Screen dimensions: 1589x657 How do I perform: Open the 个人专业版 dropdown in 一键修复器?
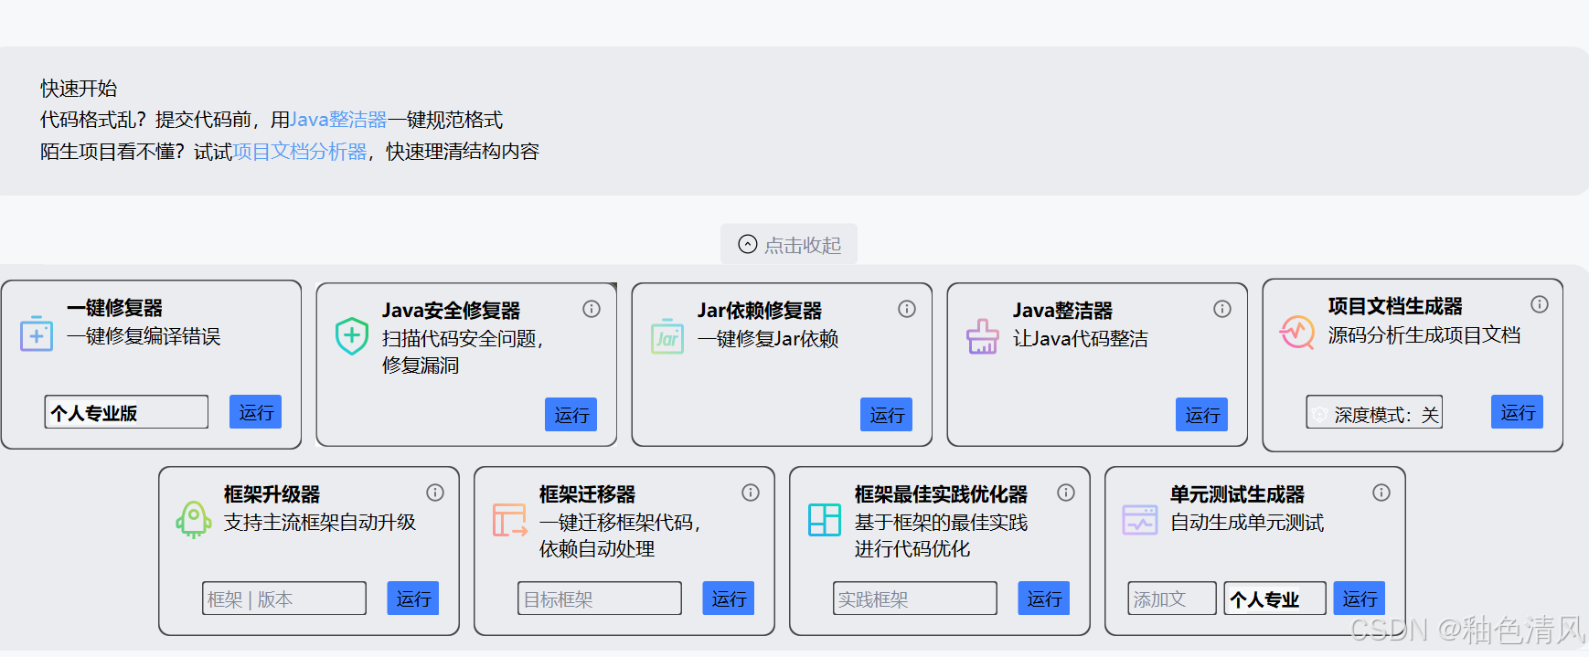(126, 412)
